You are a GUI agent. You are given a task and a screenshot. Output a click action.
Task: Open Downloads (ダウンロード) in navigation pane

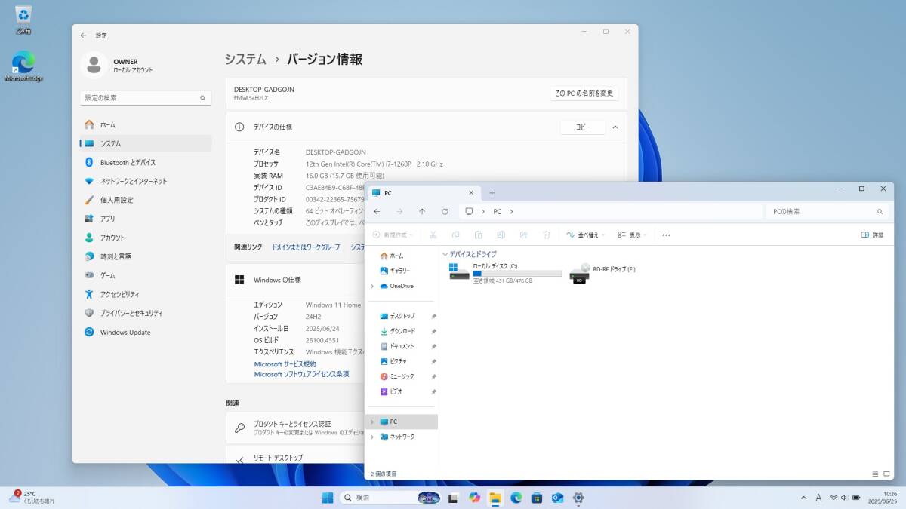[402, 331]
